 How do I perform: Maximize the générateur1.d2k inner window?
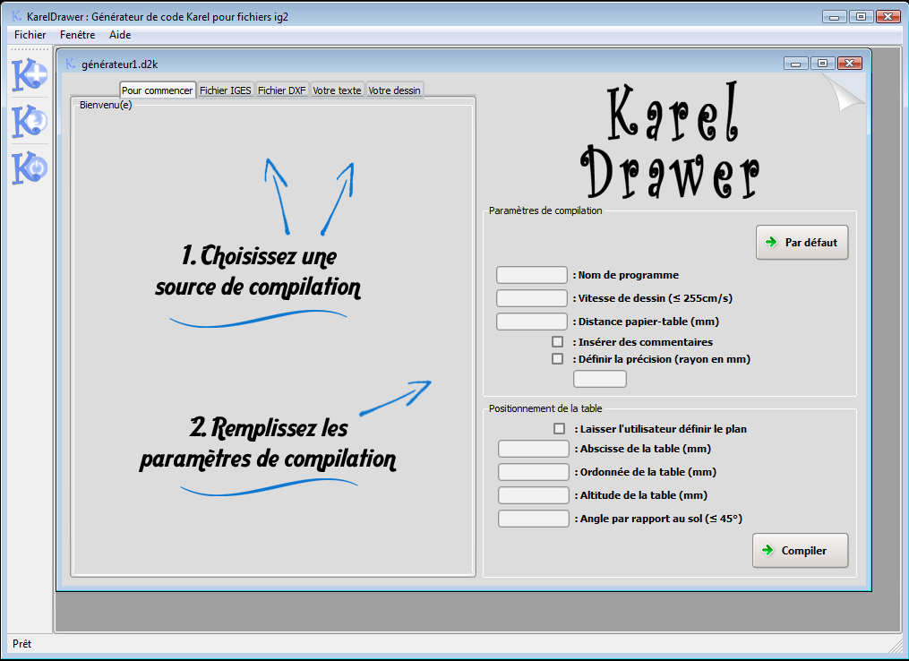[x=823, y=64]
